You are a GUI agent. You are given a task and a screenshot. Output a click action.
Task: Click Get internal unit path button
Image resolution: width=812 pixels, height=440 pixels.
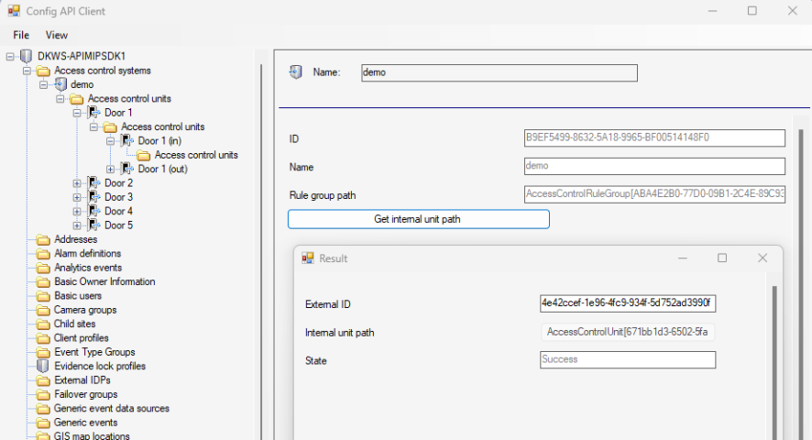pos(418,219)
